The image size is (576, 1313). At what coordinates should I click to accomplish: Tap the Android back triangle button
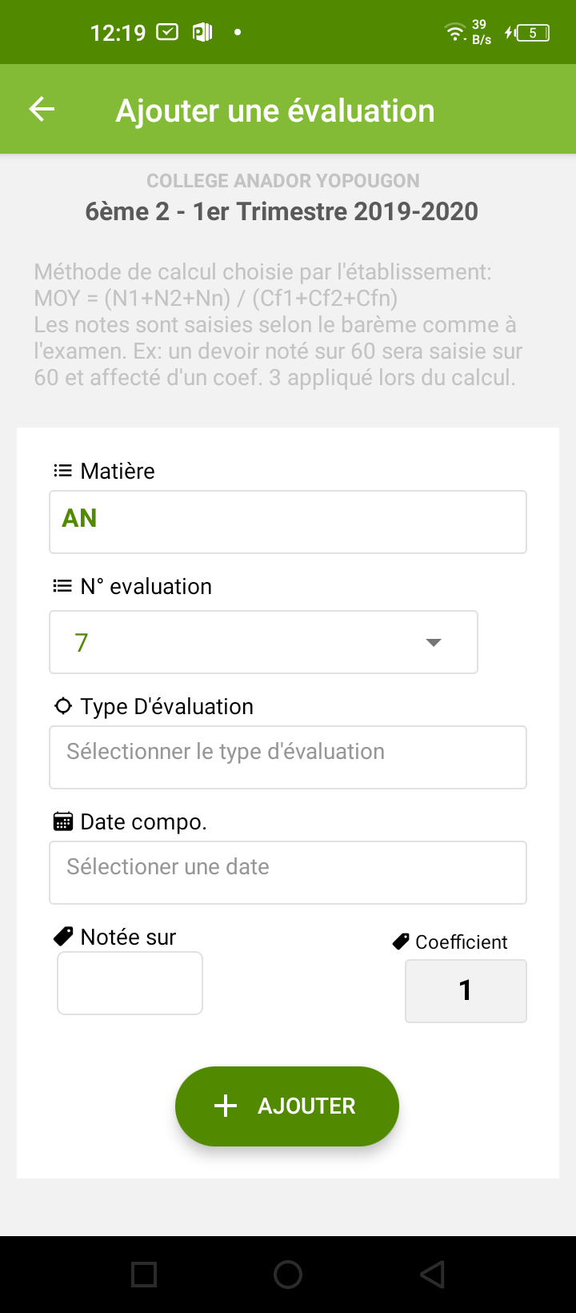432,1274
